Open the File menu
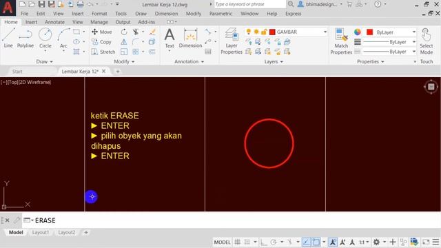Viewport: 441px width, 248px height. [x=25, y=14]
